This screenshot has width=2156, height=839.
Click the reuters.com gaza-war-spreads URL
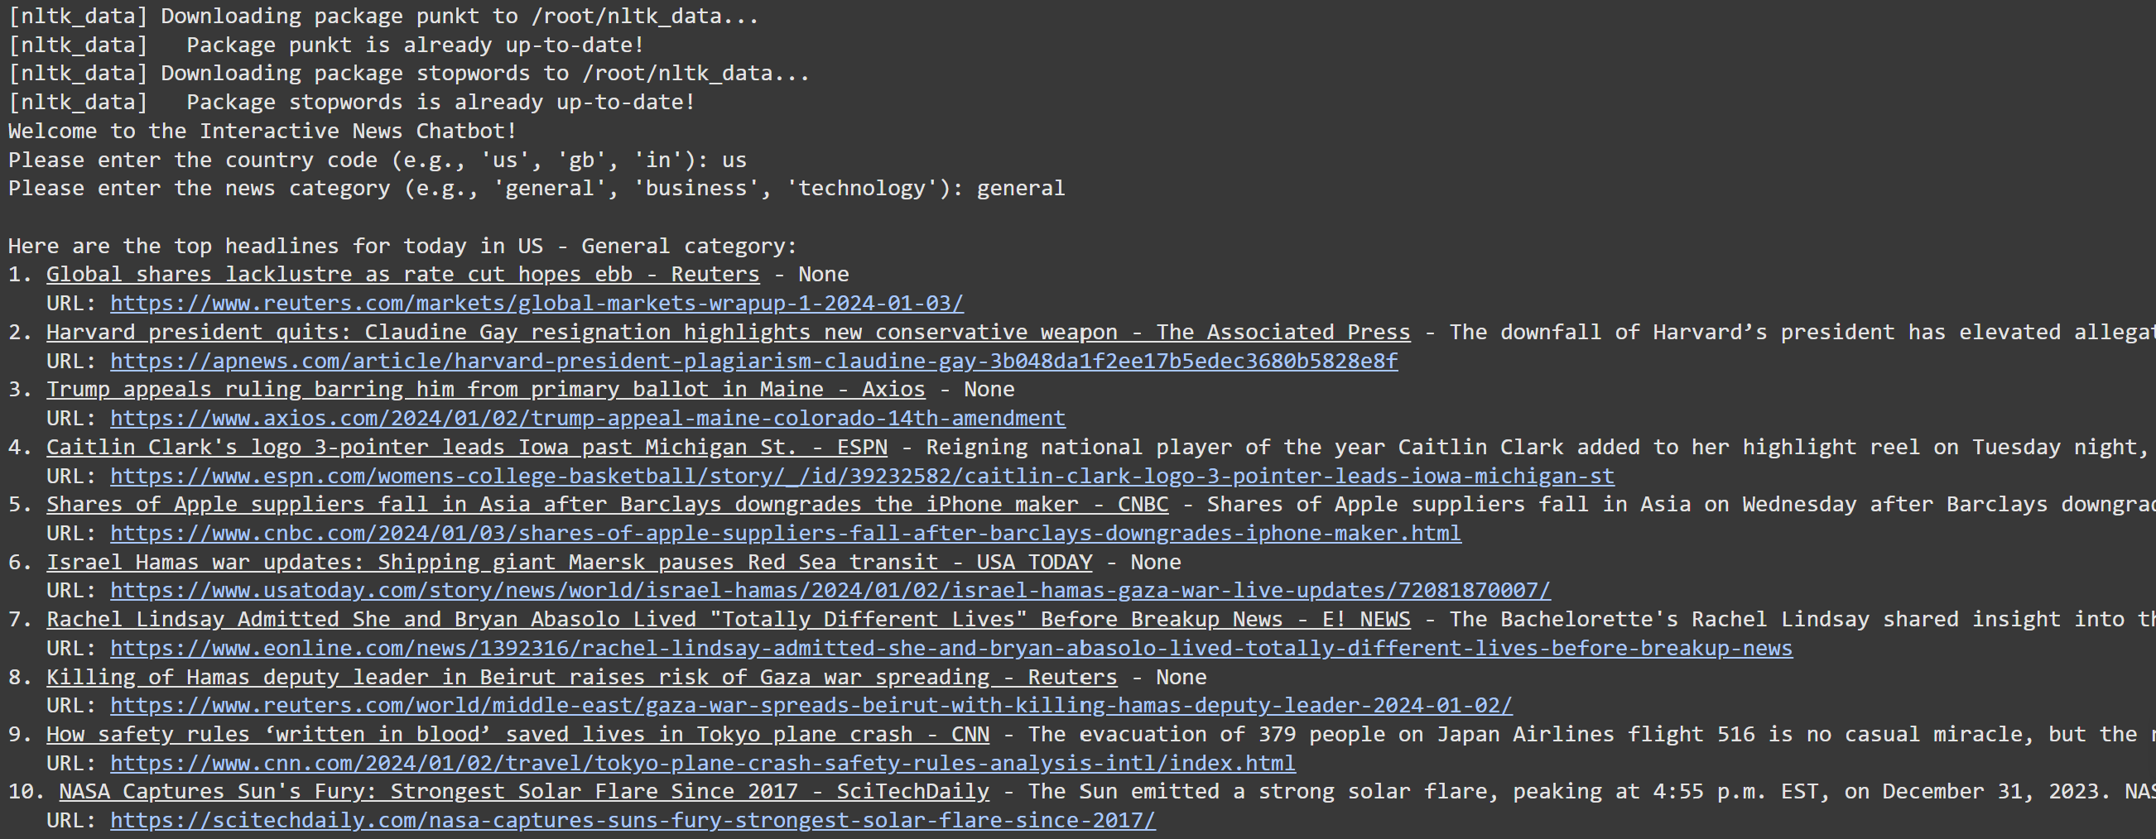click(811, 705)
